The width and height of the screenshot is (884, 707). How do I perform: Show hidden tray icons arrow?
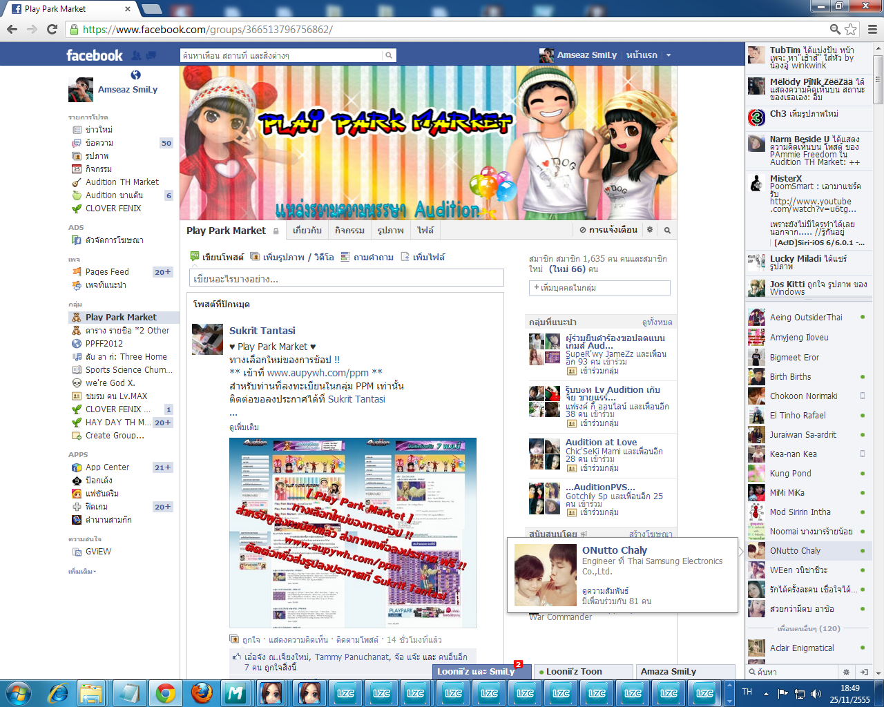766,693
